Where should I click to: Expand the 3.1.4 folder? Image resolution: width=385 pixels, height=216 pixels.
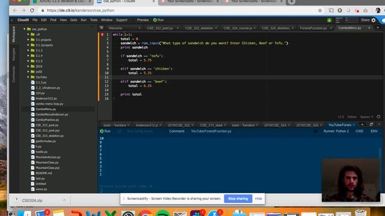pos(28,56)
